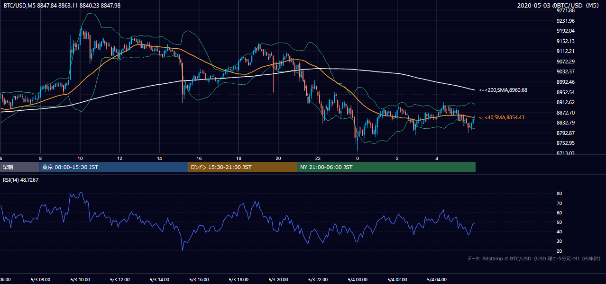Select the NY 21:00-06:00 JST session bar
Image resolution: width=606 pixels, height=284 pixels.
[386, 167]
